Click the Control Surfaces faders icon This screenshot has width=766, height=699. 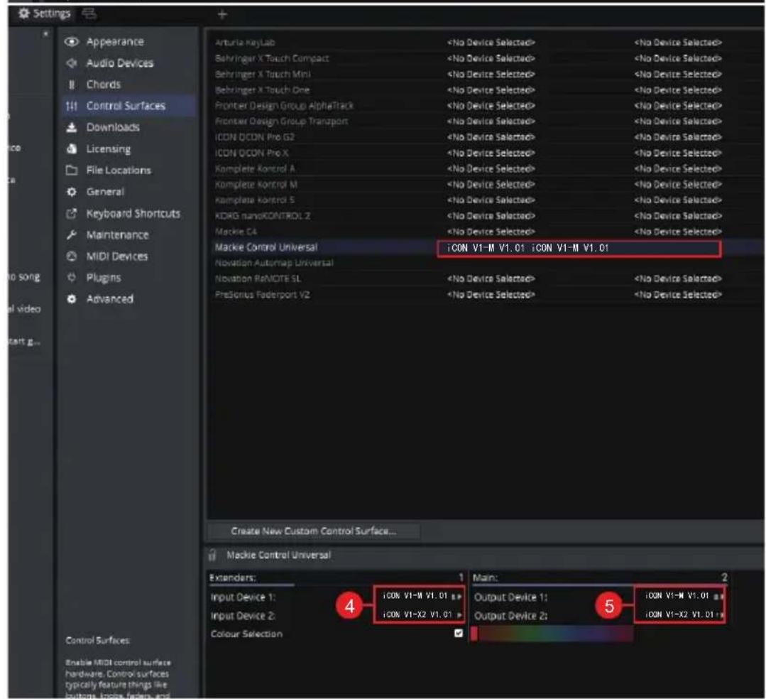pyautogui.click(x=72, y=106)
